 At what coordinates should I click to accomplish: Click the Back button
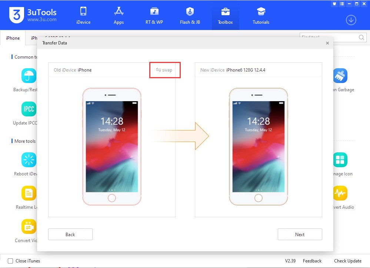tap(70, 234)
